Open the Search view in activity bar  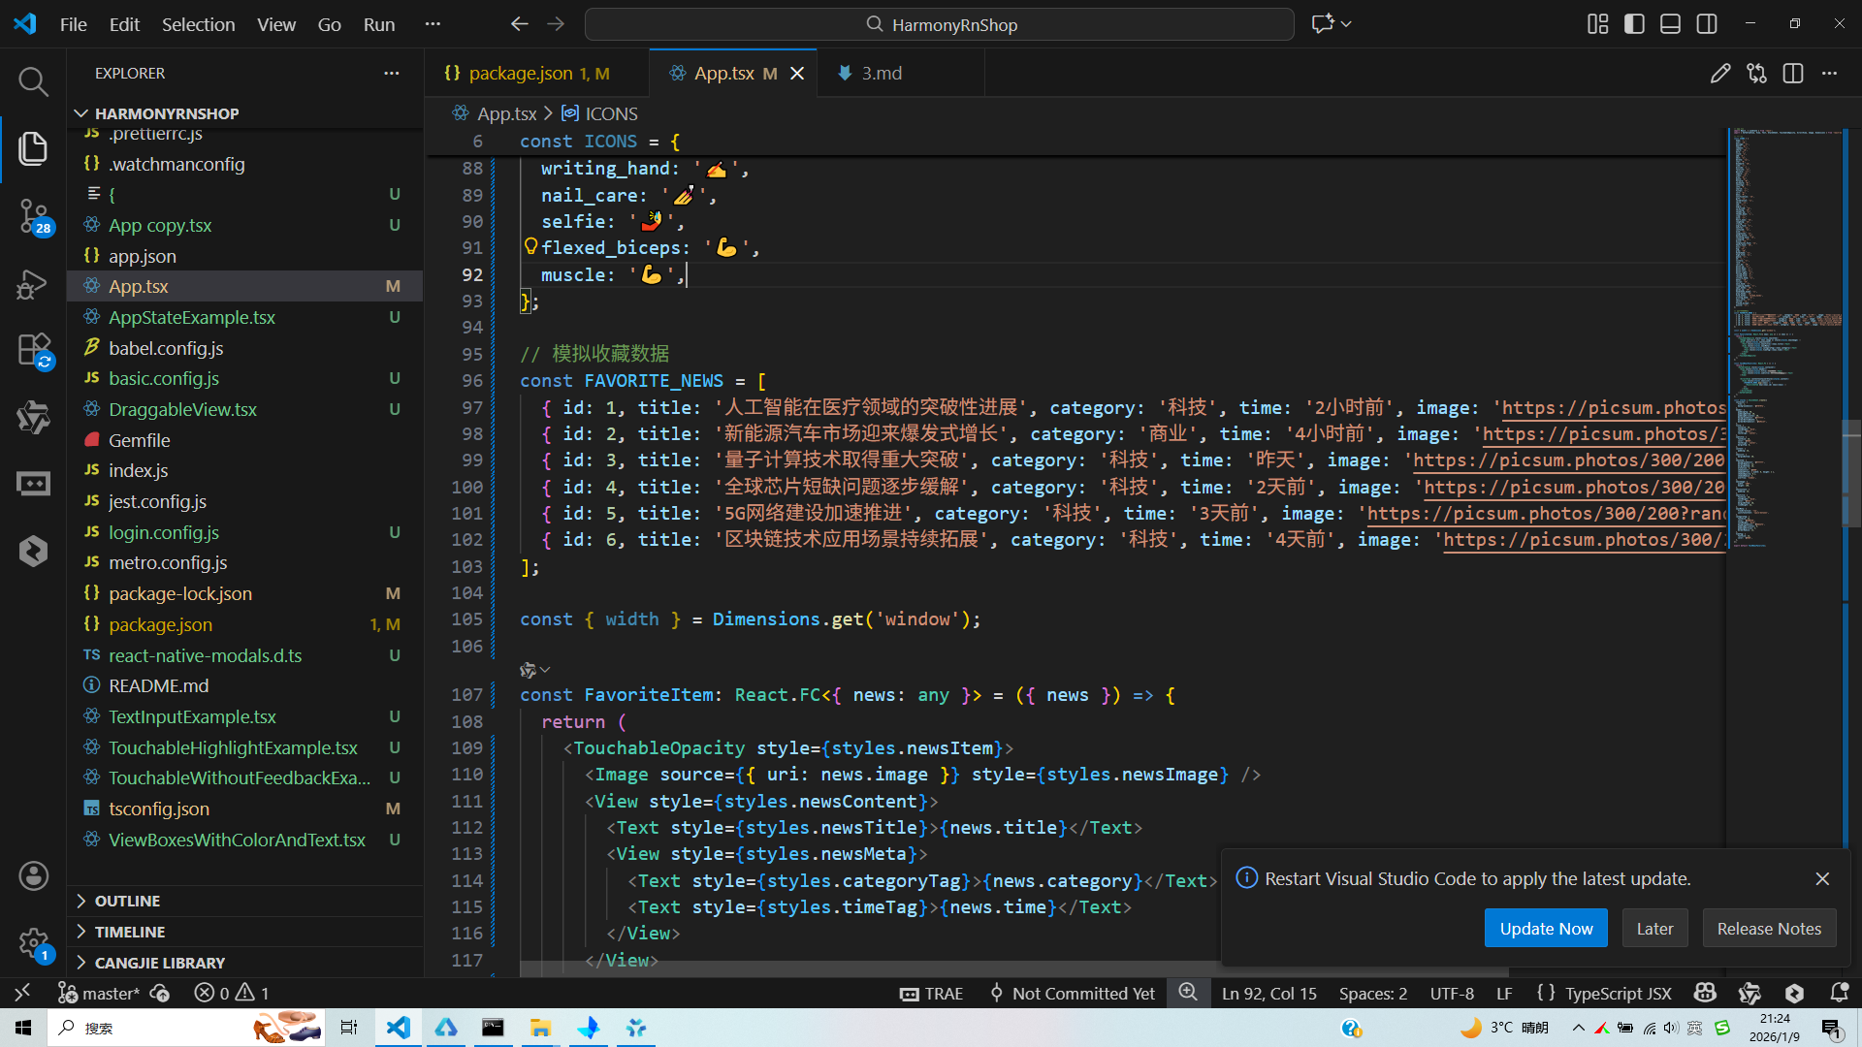tap(33, 81)
